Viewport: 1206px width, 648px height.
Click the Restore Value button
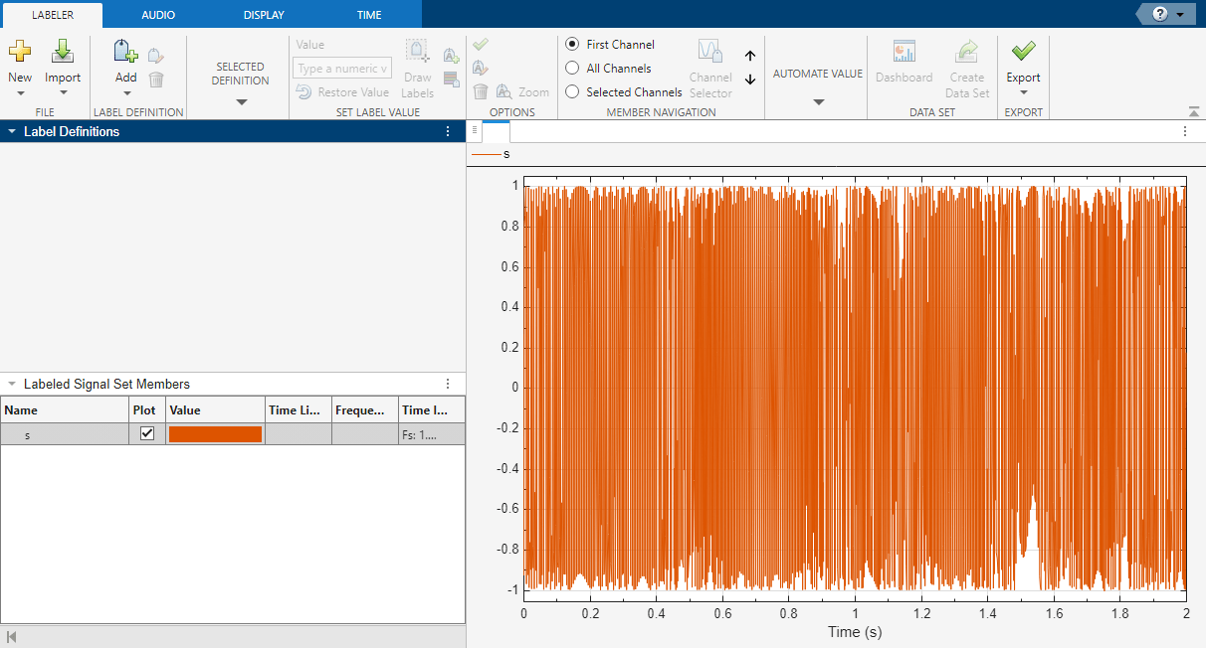point(349,91)
